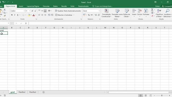Viewport: 172px width, 97px height.
Task: Toggle top vertical alignment
Action: (x=39, y=11)
